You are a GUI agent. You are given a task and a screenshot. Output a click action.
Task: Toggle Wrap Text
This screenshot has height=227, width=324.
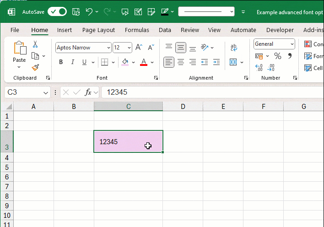pyautogui.click(x=234, y=48)
